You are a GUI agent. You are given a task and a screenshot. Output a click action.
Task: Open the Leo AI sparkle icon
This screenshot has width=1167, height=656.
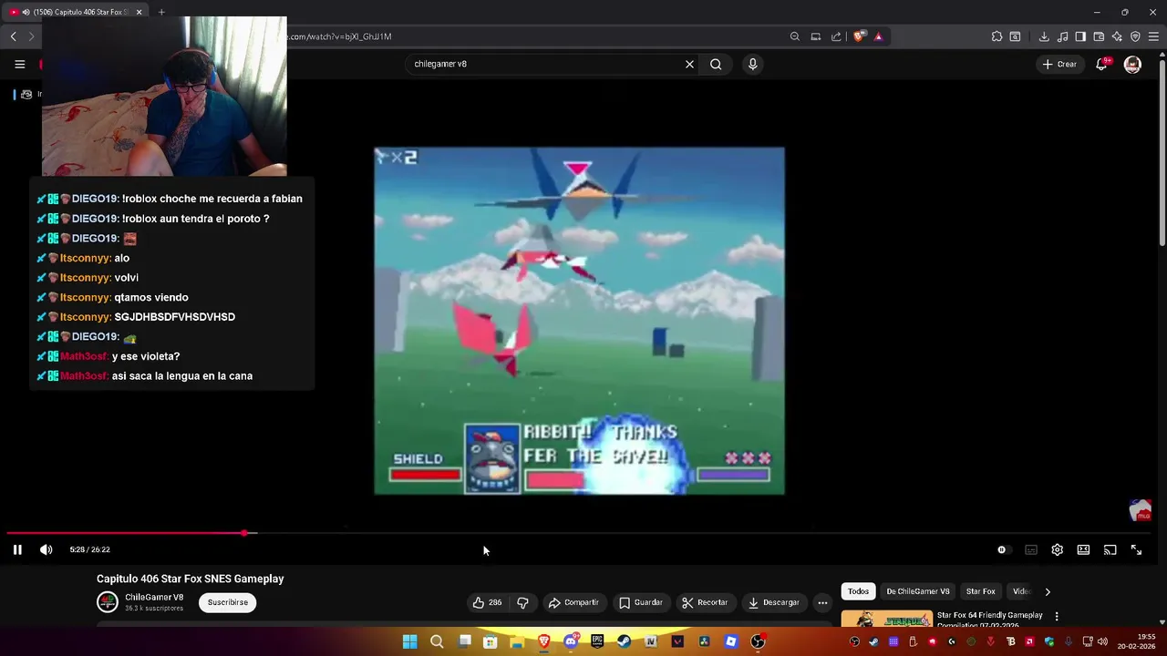[1117, 36]
